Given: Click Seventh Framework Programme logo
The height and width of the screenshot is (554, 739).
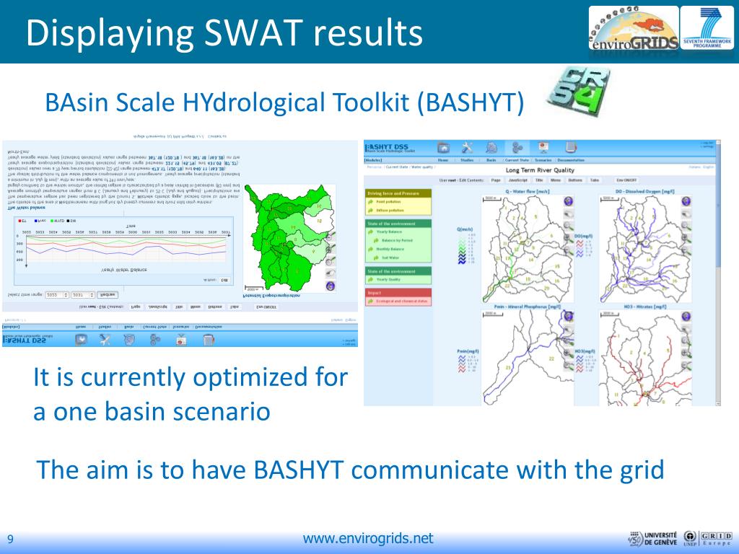Looking at the screenshot, I should (707, 28).
